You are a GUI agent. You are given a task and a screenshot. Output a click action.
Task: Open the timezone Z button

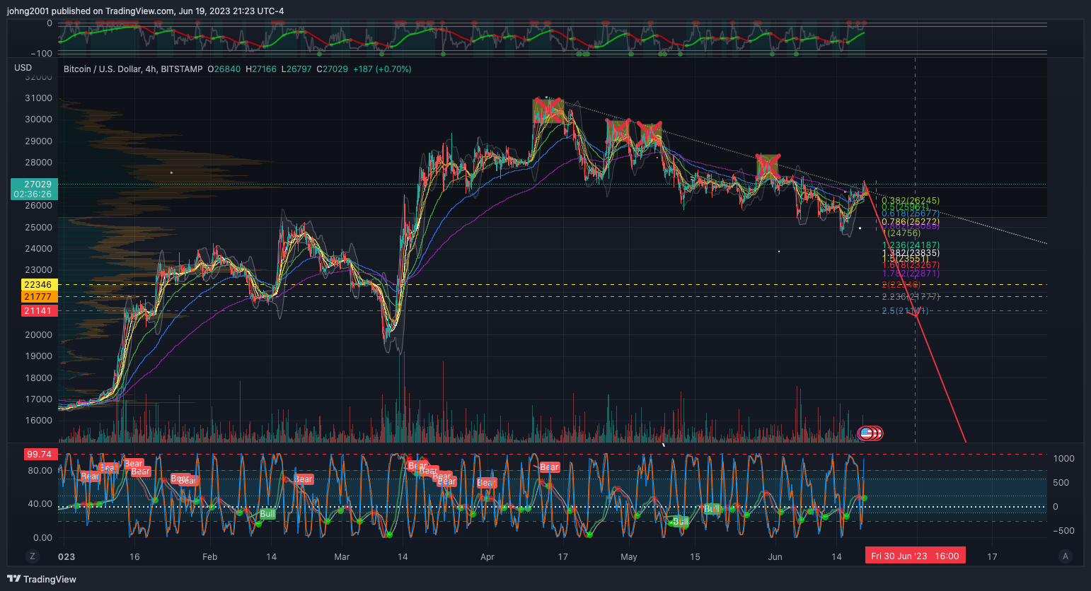[32, 556]
